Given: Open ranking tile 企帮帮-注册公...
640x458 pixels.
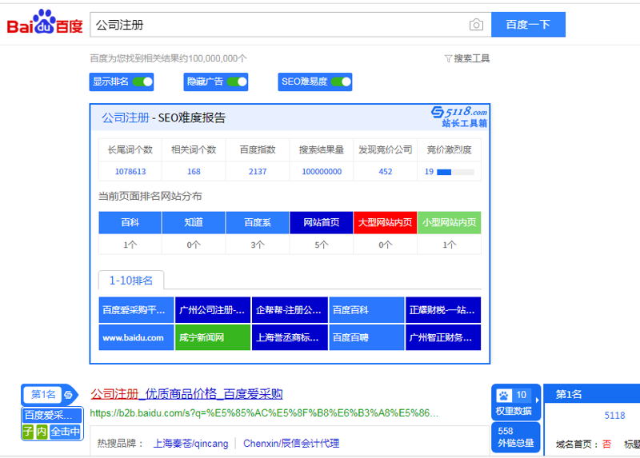Looking at the screenshot, I should coord(290,310).
